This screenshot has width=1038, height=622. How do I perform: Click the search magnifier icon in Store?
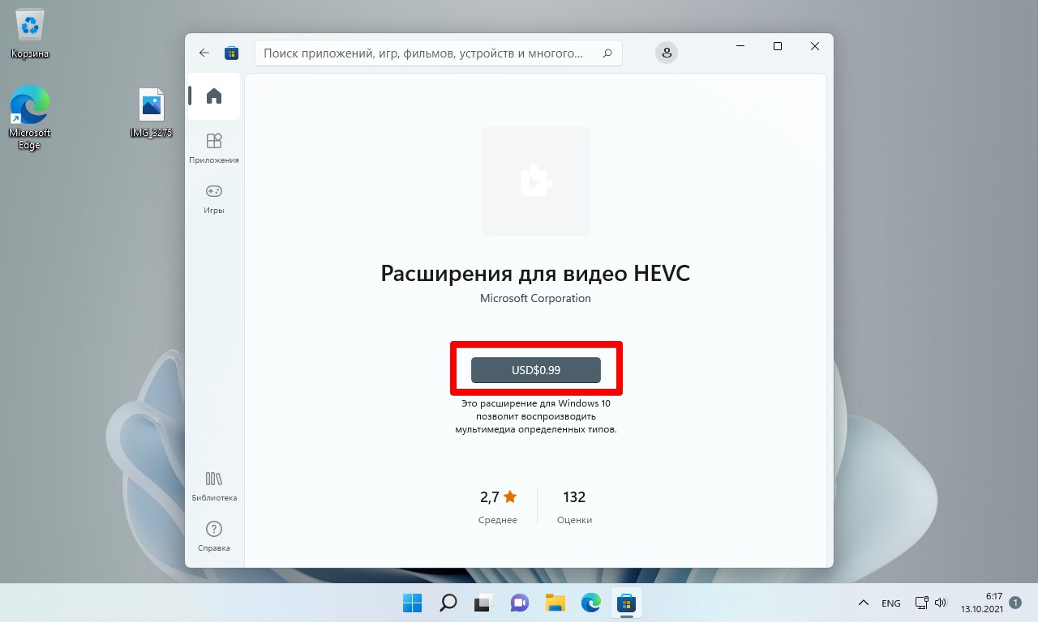[x=607, y=53]
